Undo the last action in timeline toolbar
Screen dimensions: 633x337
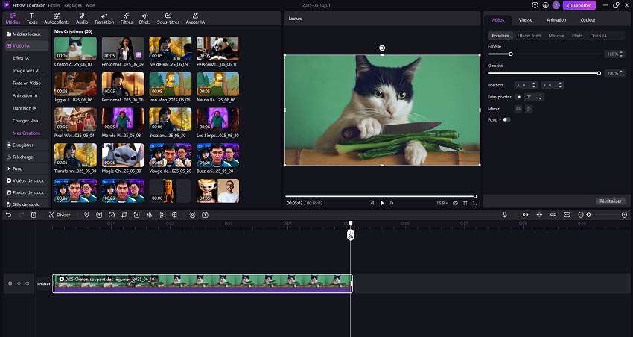(8, 215)
